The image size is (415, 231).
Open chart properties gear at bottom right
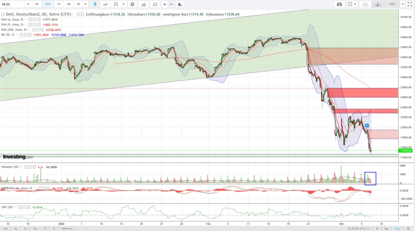(x=408, y=229)
